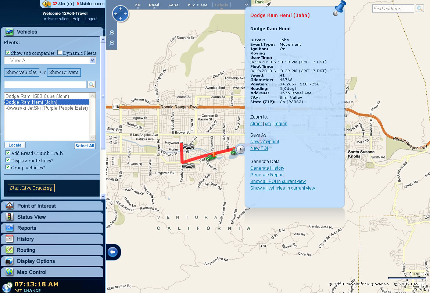The width and height of the screenshot is (430, 293).
Task: Click Start Live Tracking button
Action: pyautogui.click(x=31, y=188)
